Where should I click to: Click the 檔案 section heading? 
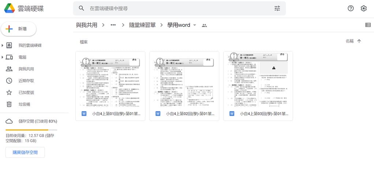pyautogui.click(x=84, y=42)
